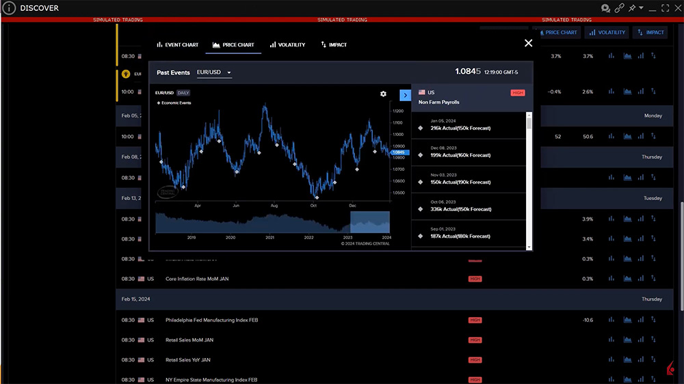Click the link chain icon in title bar
The image size is (684, 384).
click(620, 8)
